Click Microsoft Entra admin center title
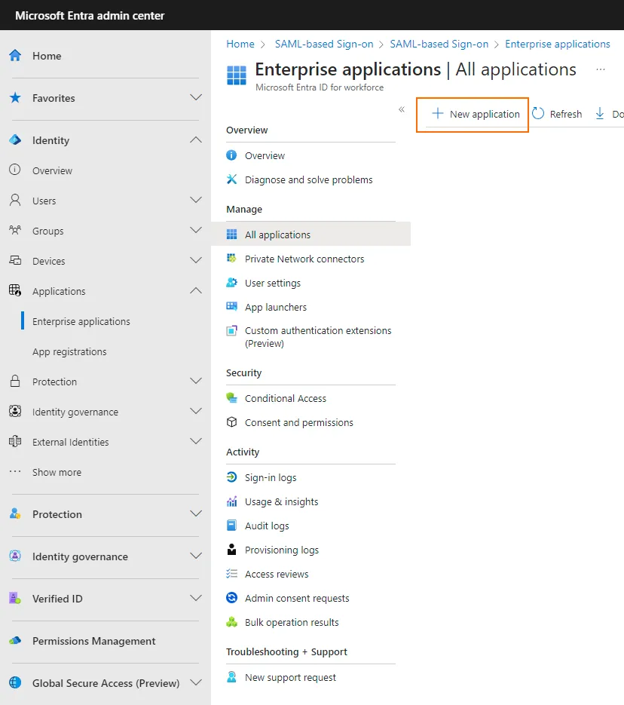Image resolution: width=624 pixels, height=705 pixels. pos(90,15)
